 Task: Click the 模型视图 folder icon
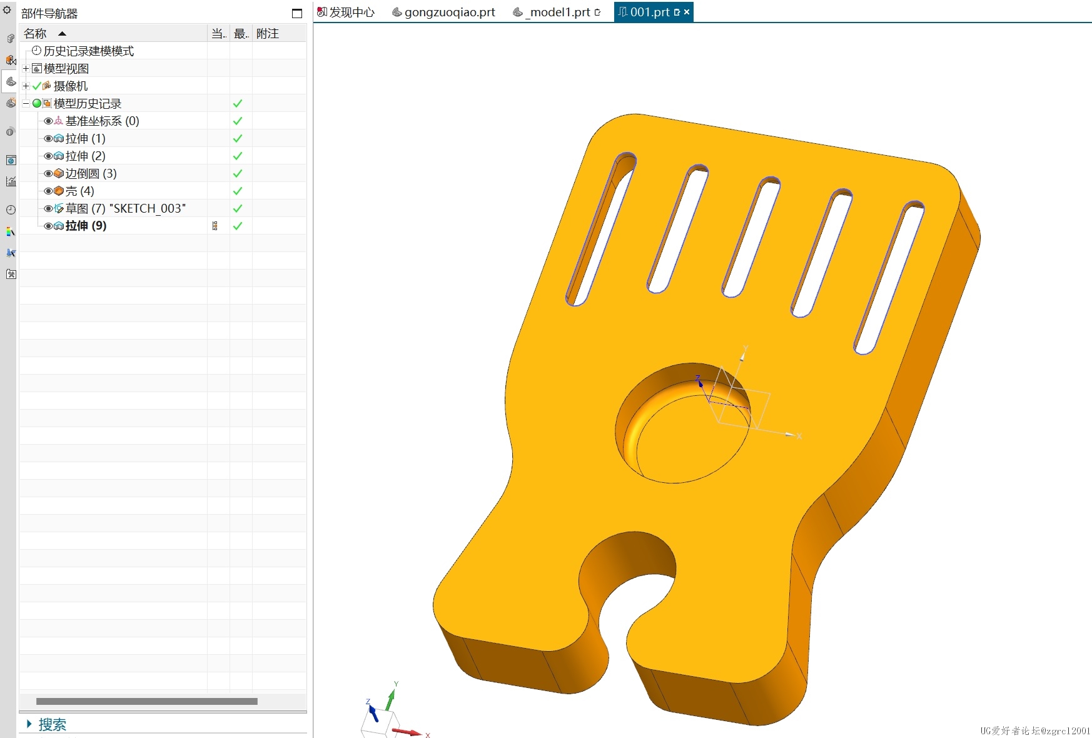click(x=37, y=68)
